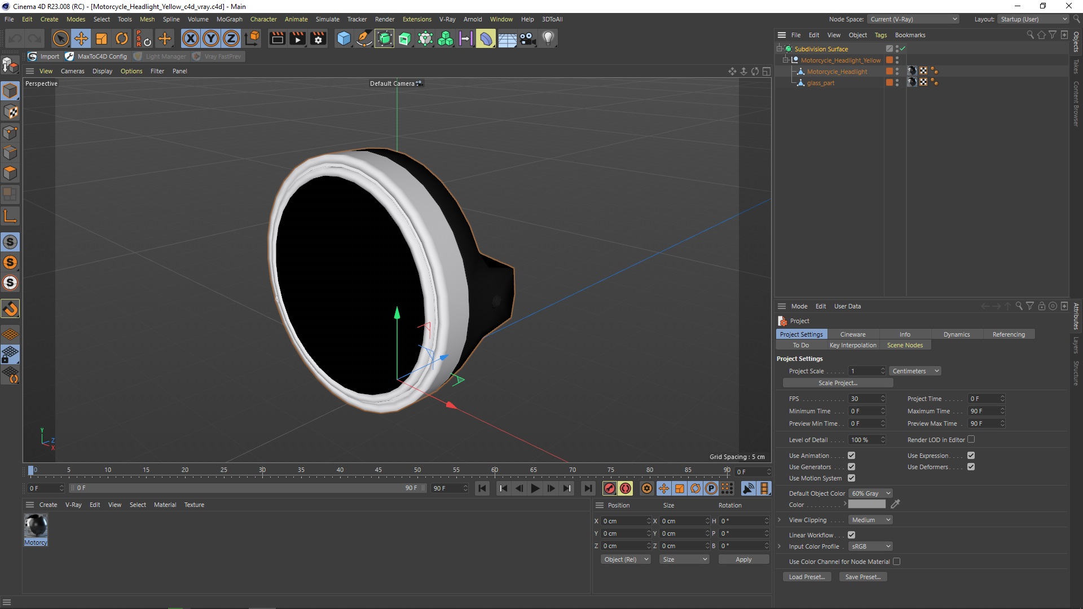Click orange layer color of glass_part
The height and width of the screenshot is (609, 1083).
click(x=890, y=82)
